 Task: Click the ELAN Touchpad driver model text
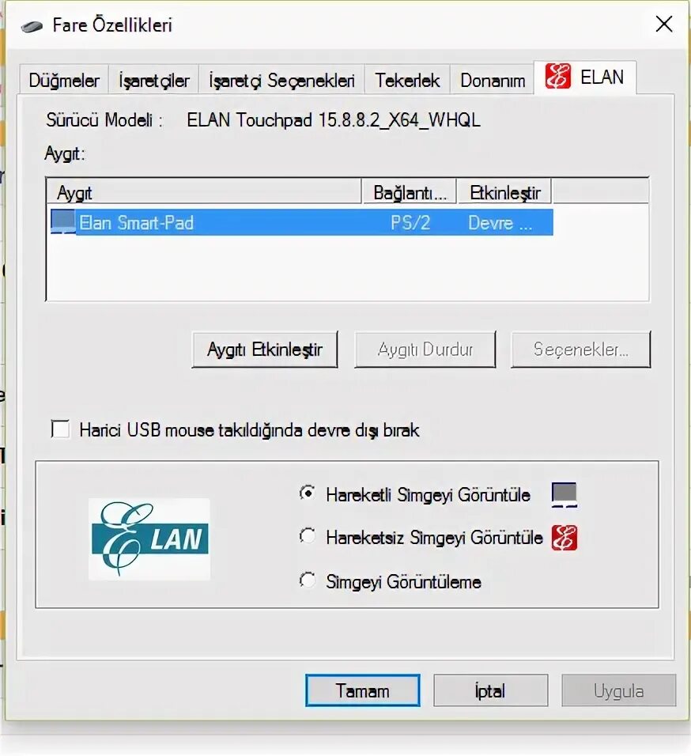(x=334, y=119)
